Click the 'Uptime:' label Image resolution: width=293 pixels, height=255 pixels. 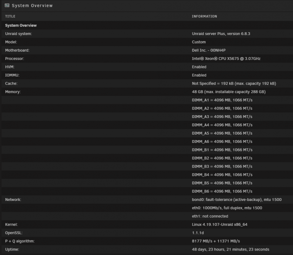pyautogui.click(x=12, y=249)
